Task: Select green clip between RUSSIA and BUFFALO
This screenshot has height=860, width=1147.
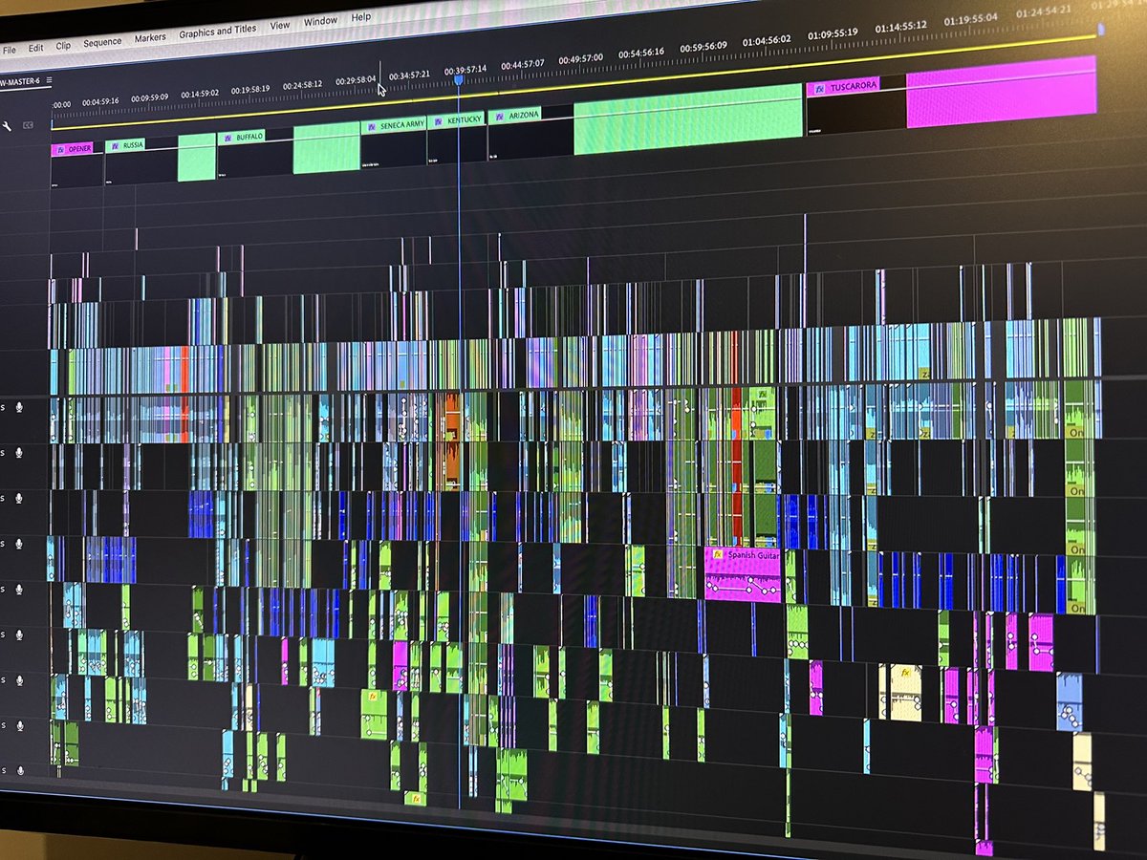Action: tap(197, 157)
